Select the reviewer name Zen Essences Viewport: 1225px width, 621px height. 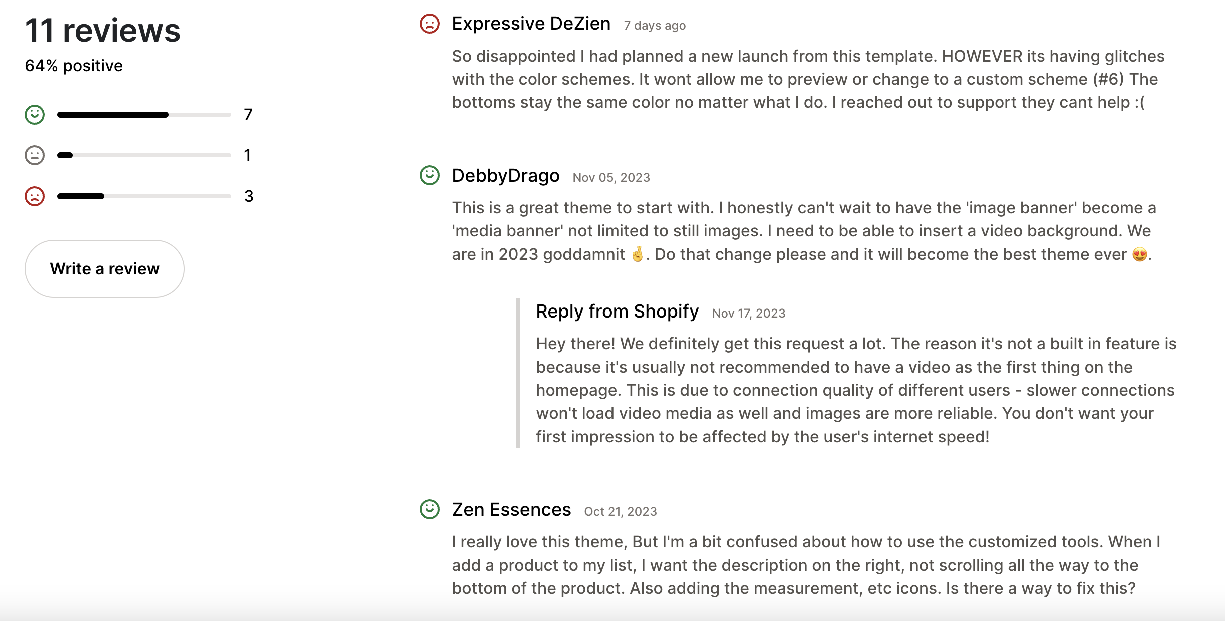(511, 509)
